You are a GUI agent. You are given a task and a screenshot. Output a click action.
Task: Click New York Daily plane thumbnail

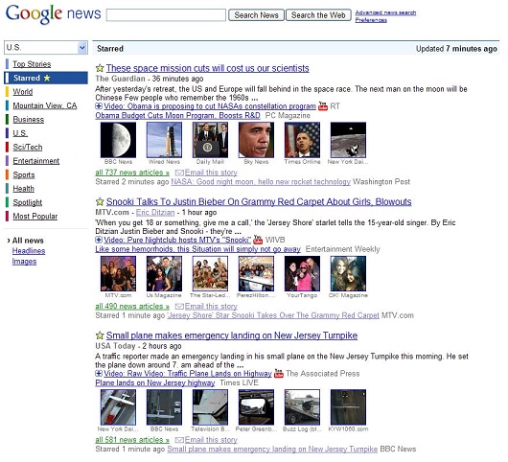(x=118, y=407)
